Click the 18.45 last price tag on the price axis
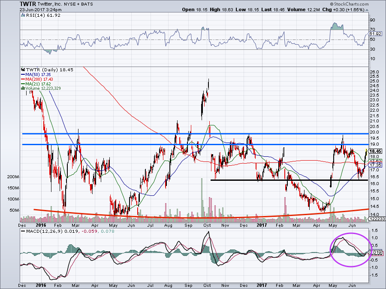 pyautogui.click(x=375, y=151)
